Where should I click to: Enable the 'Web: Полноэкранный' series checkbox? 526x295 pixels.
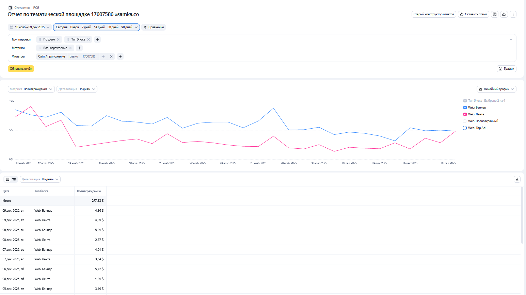[465, 121]
